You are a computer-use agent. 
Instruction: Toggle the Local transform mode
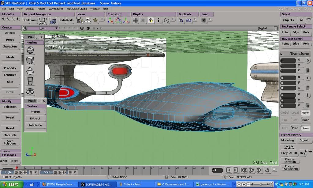point(295,113)
